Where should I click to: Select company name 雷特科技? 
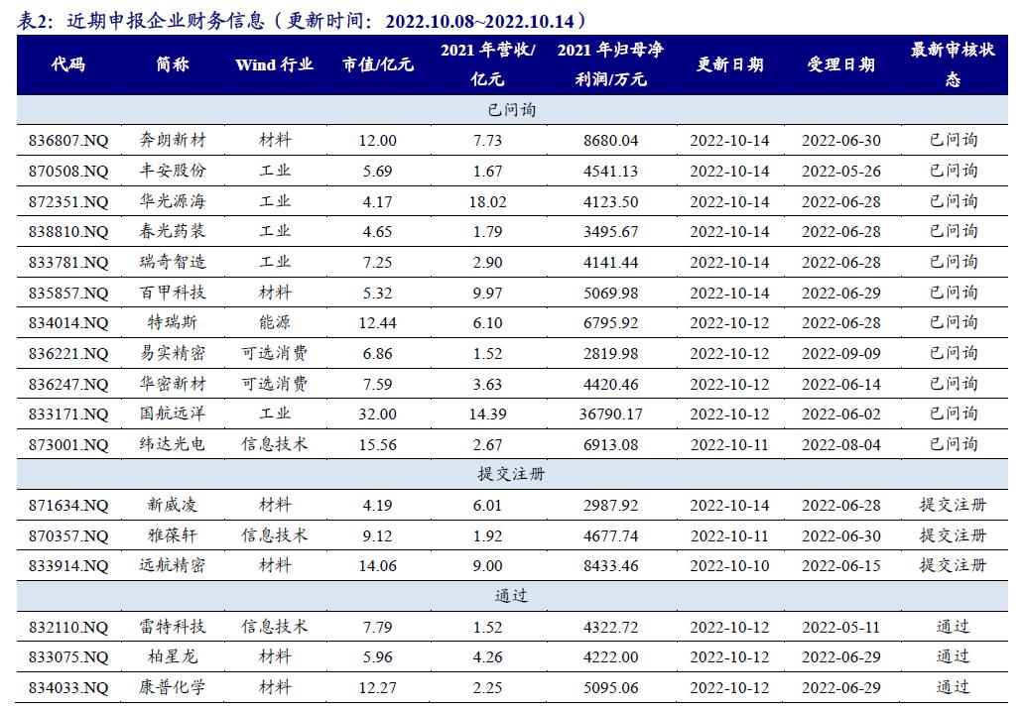(173, 627)
